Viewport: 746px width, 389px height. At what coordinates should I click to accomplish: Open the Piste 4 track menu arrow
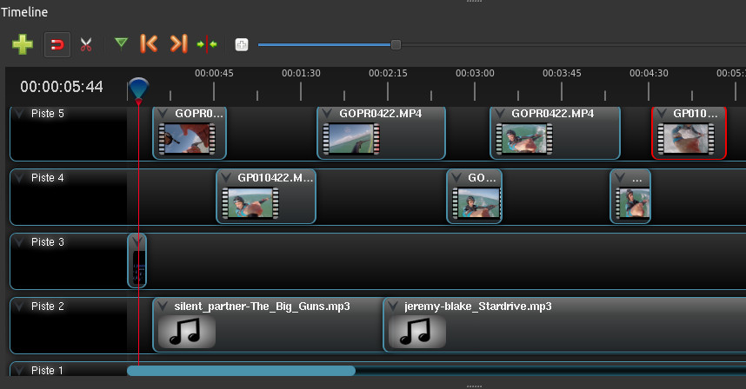coord(20,178)
